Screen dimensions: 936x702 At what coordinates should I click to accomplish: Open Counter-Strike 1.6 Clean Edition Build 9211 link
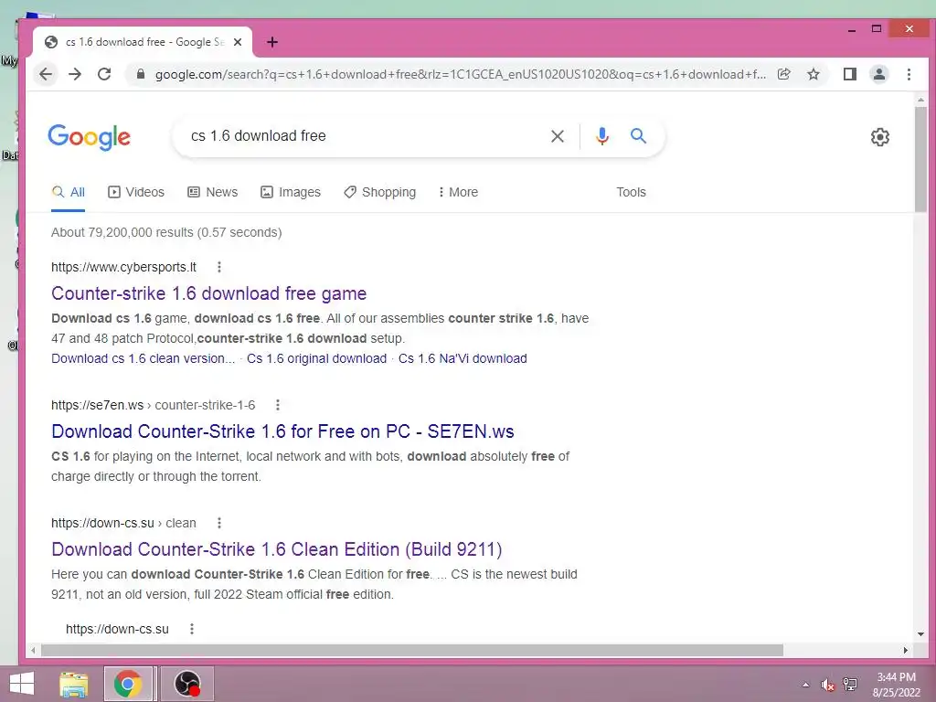click(277, 549)
